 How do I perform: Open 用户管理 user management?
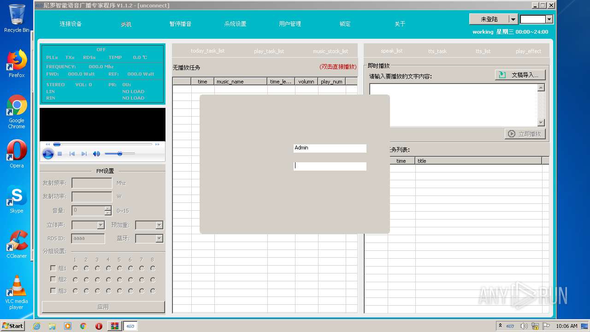coord(290,24)
